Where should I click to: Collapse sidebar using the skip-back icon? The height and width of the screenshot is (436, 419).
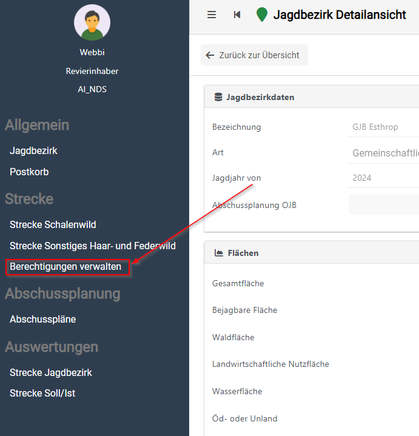[x=237, y=15]
